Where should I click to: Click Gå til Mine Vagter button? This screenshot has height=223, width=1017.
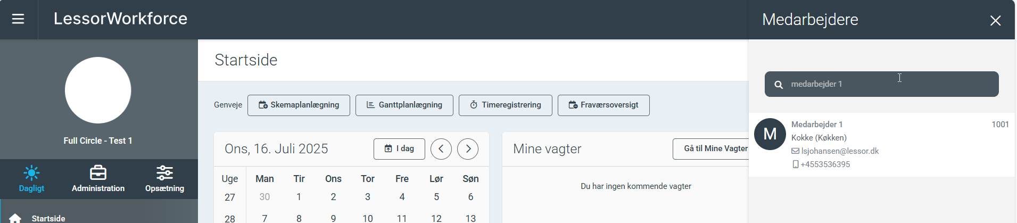click(713, 149)
